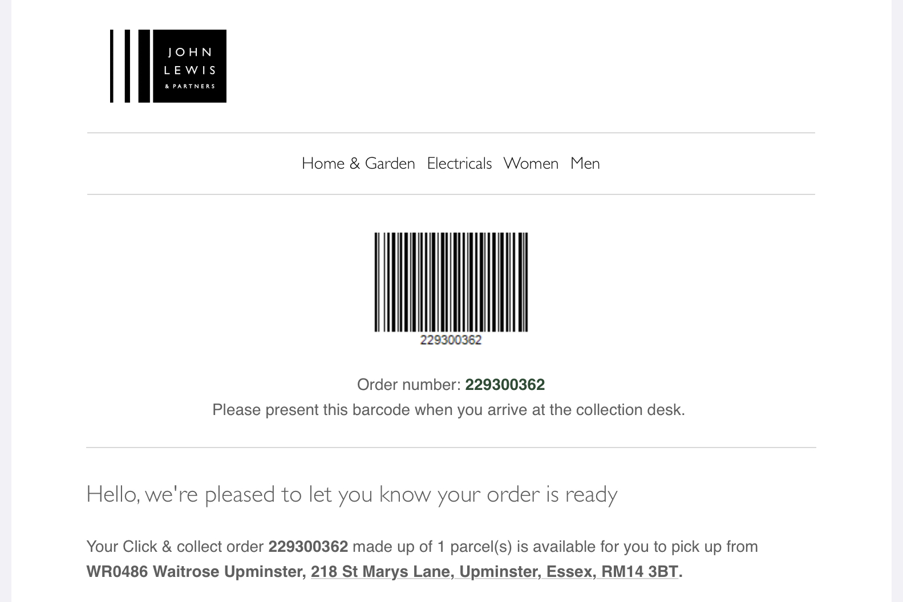
Task: Click 'Your Click & collect order' text
Action: pyautogui.click(x=175, y=547)
